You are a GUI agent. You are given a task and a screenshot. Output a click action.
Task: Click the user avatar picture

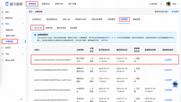coord(168,4)
